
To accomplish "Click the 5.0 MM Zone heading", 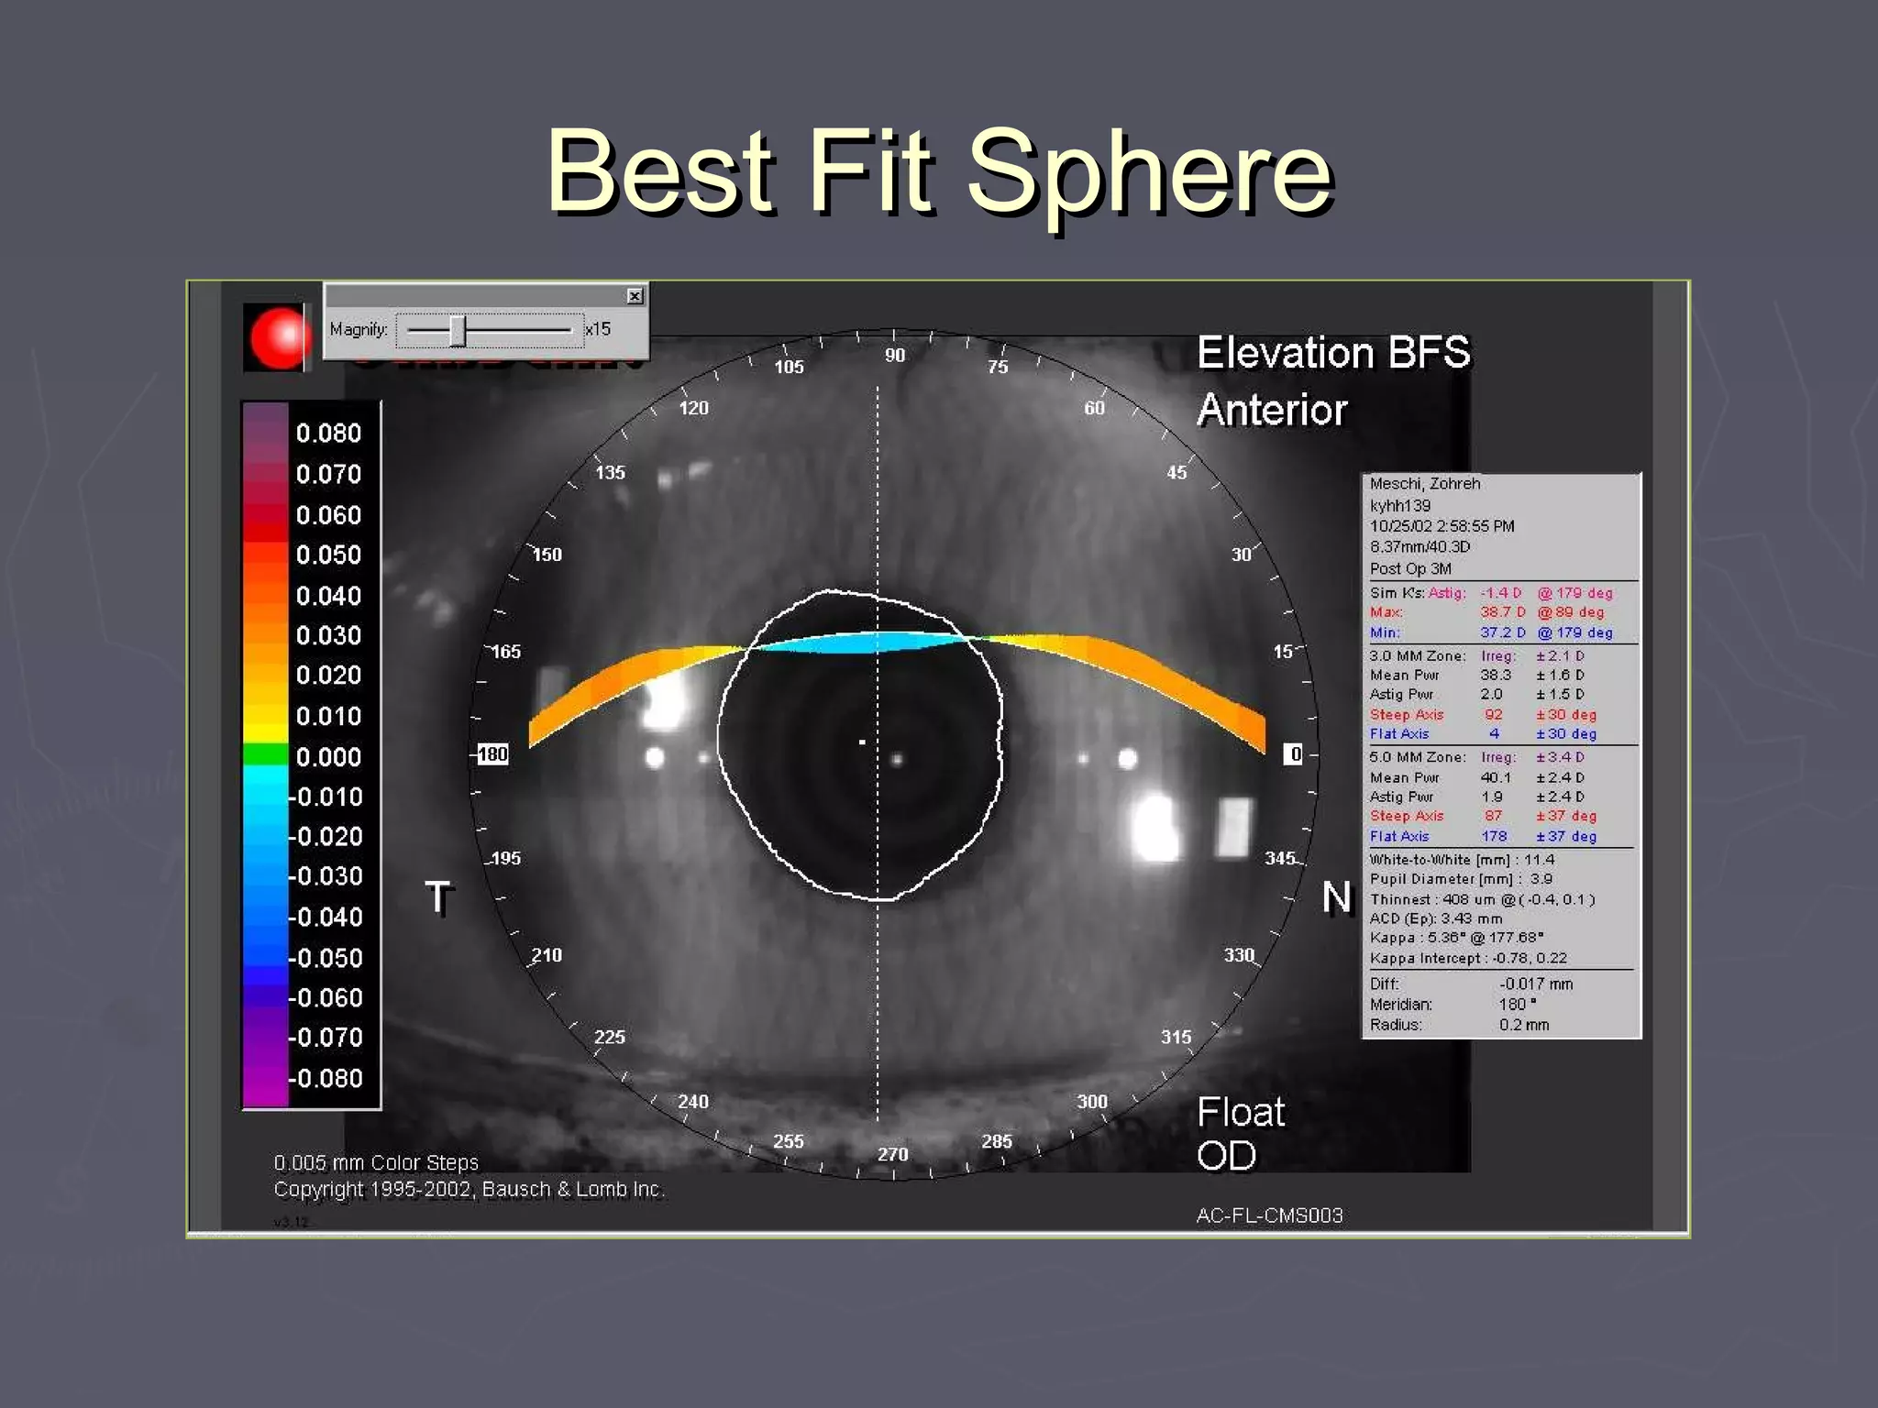I will click(1418, 757).
